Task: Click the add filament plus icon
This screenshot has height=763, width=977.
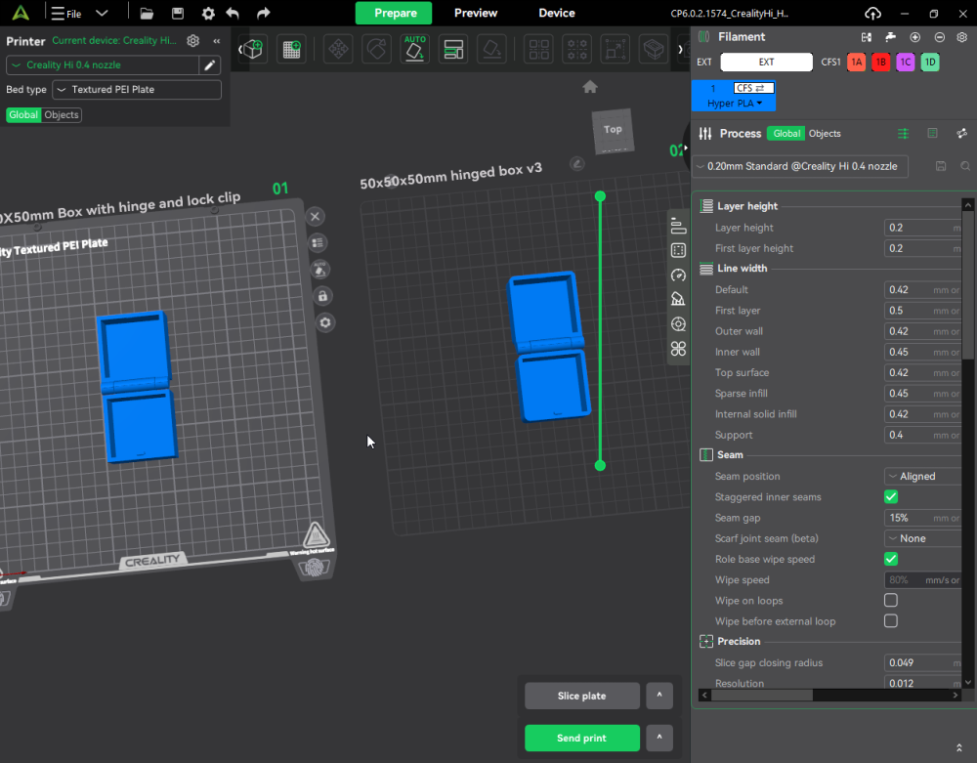Action: (x=915, y=37)
